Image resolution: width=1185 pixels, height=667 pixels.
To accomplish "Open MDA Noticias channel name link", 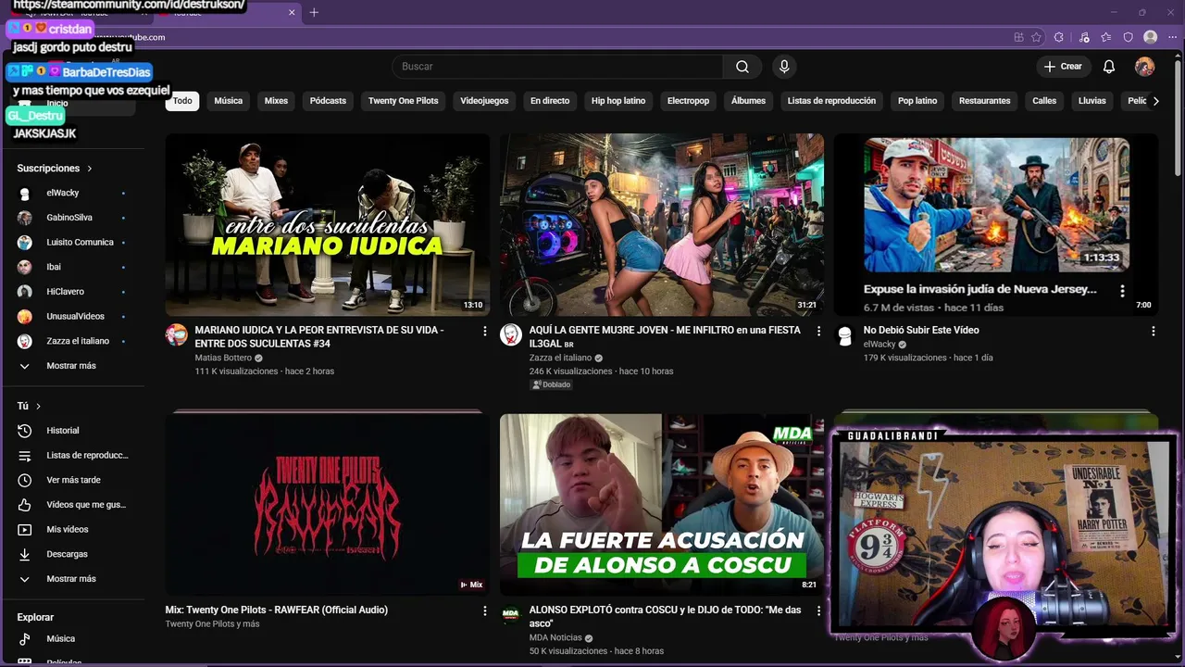I will (x=555, y=637).
